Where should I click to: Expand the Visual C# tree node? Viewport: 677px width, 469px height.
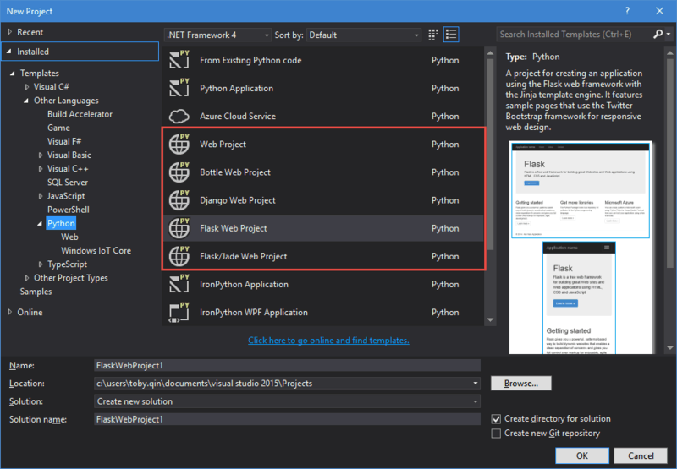pyautogui.click(x=28, y=87)
